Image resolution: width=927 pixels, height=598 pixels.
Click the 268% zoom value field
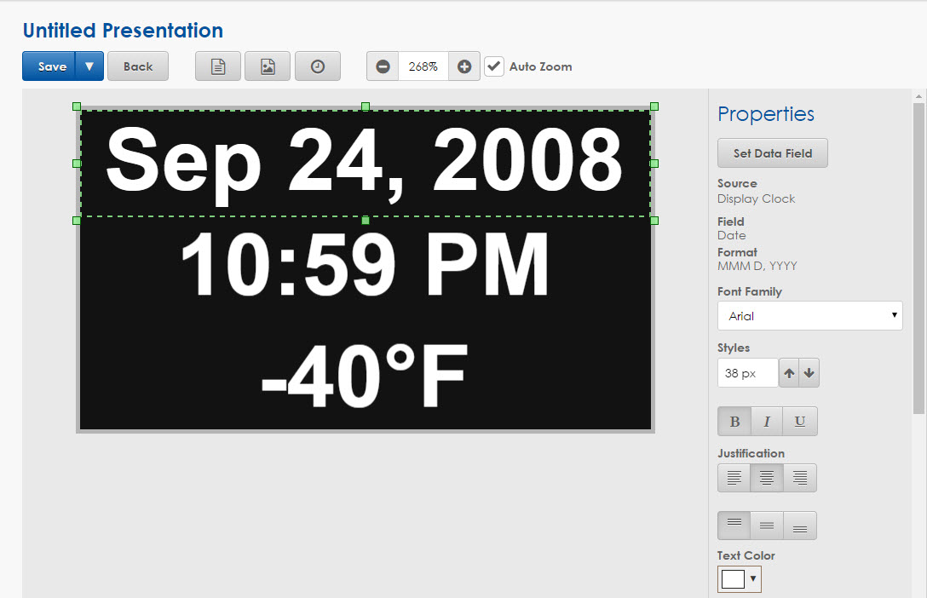pos(423,66)
